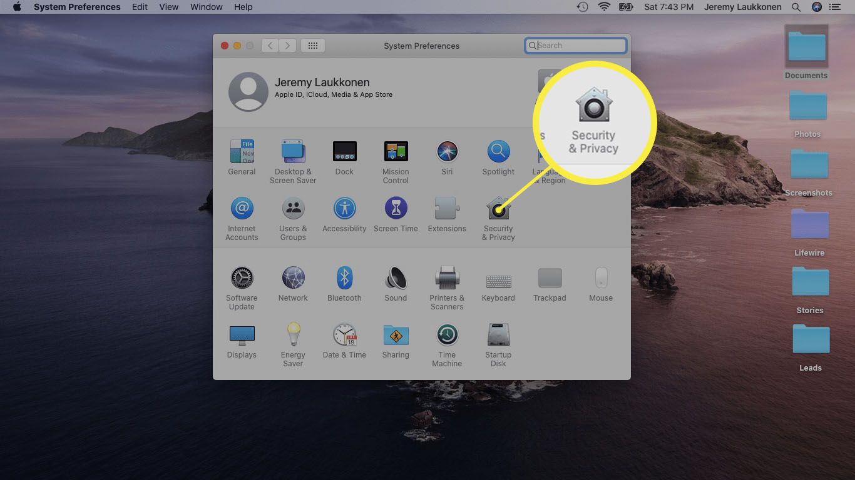Screen dimensions: 855x480
Task: Open Security & Privacy pane in the icon grid
Action: (x=498, y=219)
